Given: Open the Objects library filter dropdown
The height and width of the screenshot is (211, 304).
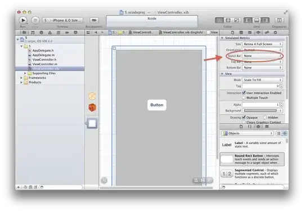Looking at the screenshot, I should (247, 133).
